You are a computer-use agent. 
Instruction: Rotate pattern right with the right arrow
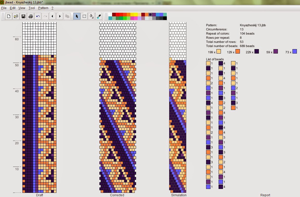point(60,16)
